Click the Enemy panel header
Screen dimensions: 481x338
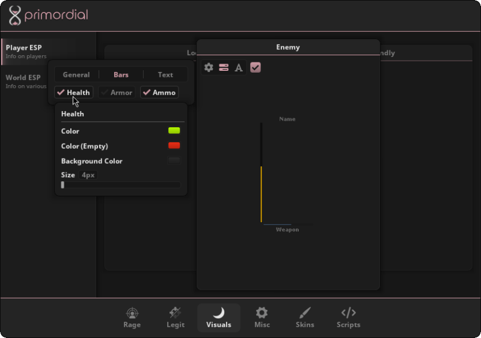pyautogui.click(x=288, y=47)
